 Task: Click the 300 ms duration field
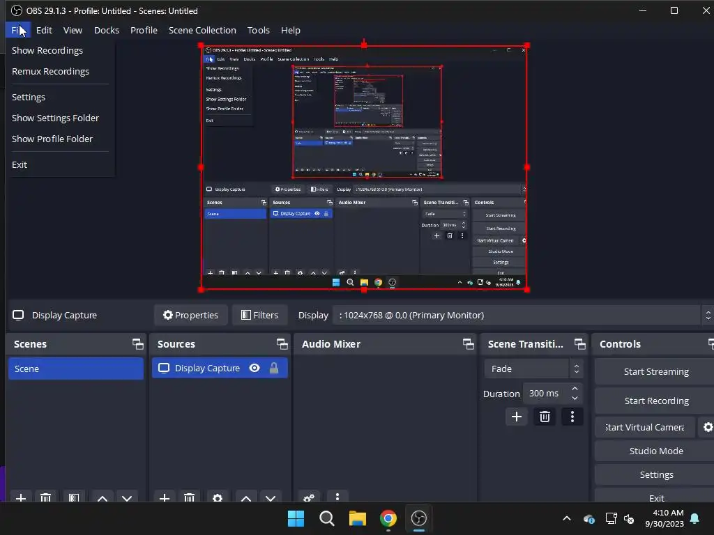click(x=545, y=394)
